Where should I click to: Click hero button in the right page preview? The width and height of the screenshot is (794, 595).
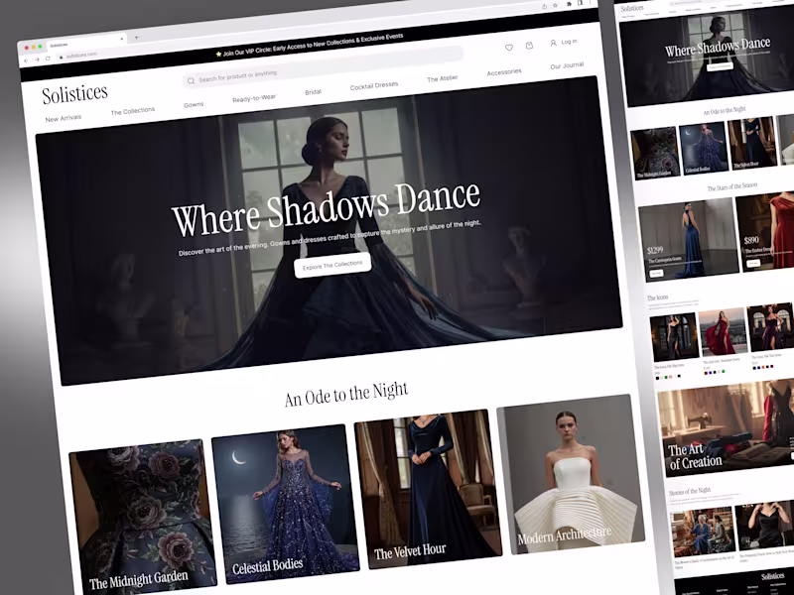(x=720, y=66)
